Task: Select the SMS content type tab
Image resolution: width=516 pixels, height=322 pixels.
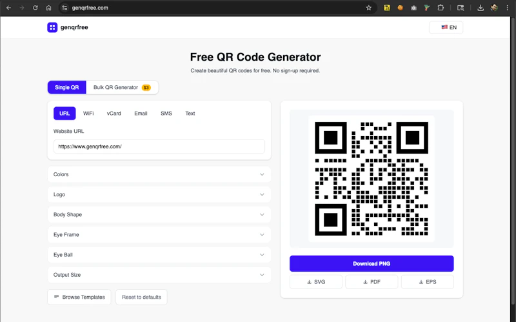Action: (x=166, y=114)
